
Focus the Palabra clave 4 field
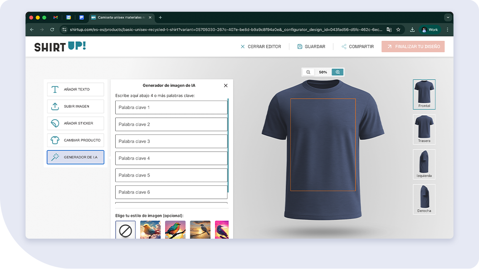(171, 159)
